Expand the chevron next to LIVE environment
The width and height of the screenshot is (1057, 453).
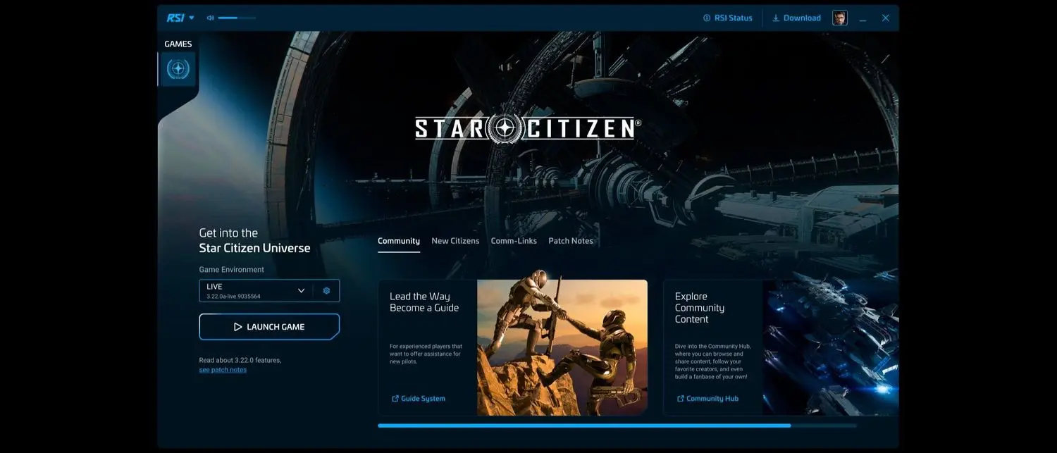click(301, 290)
